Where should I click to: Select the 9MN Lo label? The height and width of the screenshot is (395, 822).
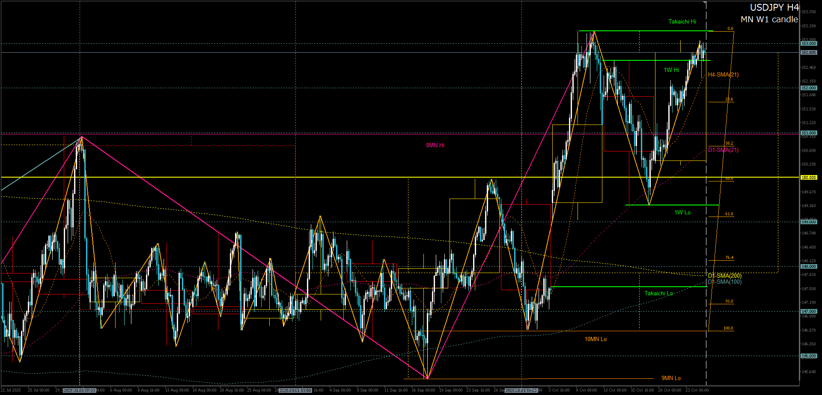click(x=671, y=378)
